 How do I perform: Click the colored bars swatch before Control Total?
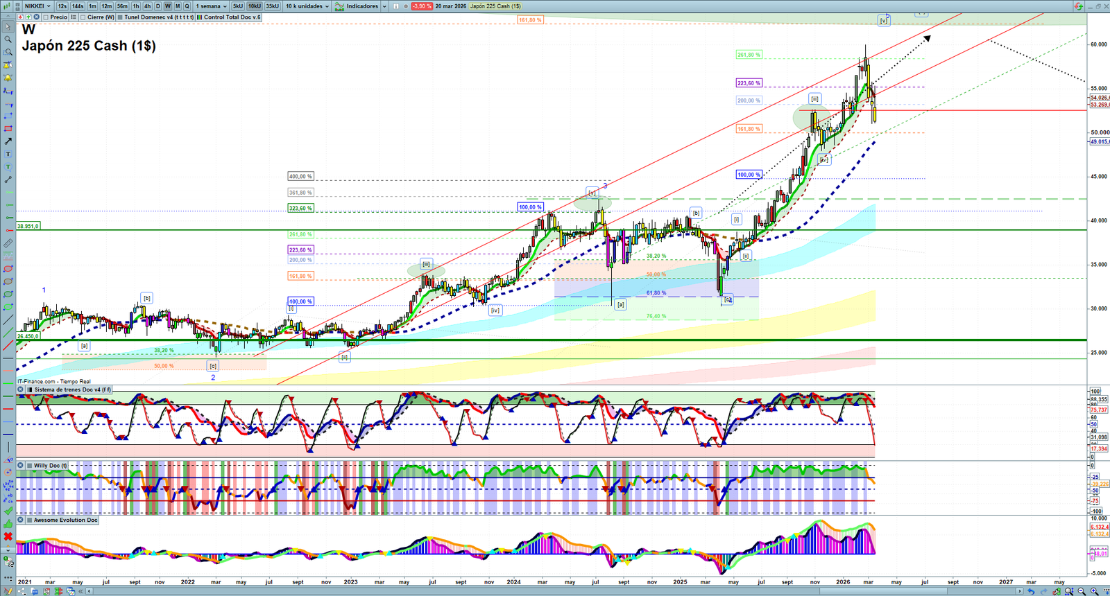tap(200, 17)
